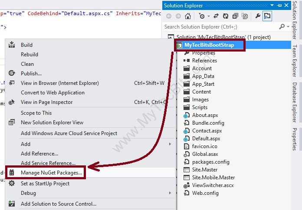Select the Content folder
The width and height of the screenshot is (302, 210).
[x=201, y=92]
